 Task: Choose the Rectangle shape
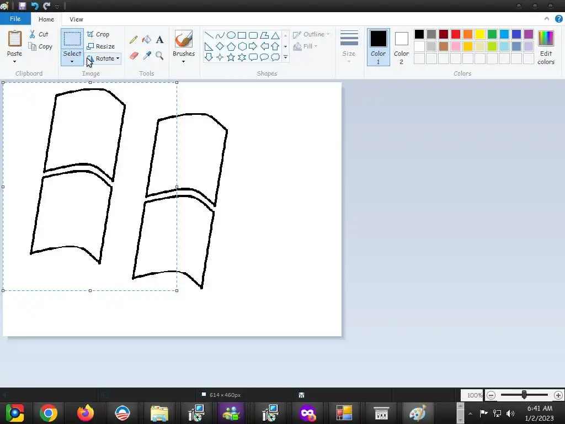(x=242, y=35)
